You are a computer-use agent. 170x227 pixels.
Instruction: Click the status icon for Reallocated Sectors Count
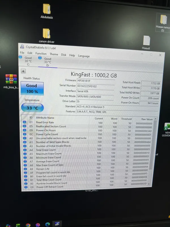coord(24,126)
